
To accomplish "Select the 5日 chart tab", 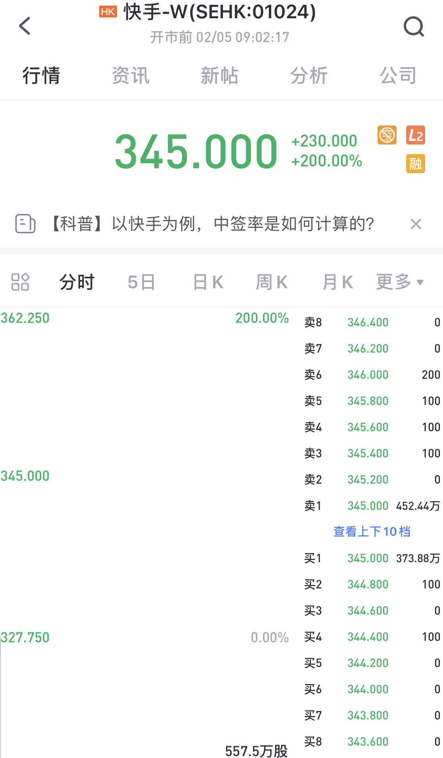I will (x=141, y=282).
